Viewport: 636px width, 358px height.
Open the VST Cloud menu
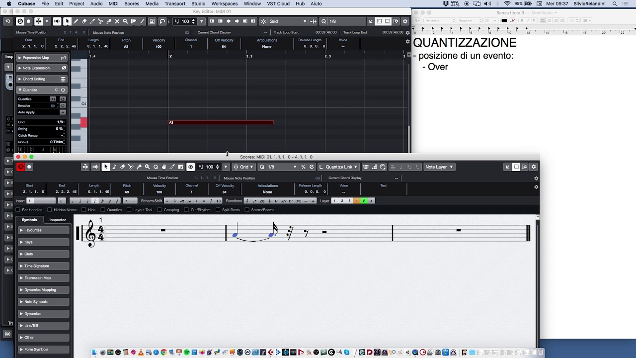tap(278, 3)
